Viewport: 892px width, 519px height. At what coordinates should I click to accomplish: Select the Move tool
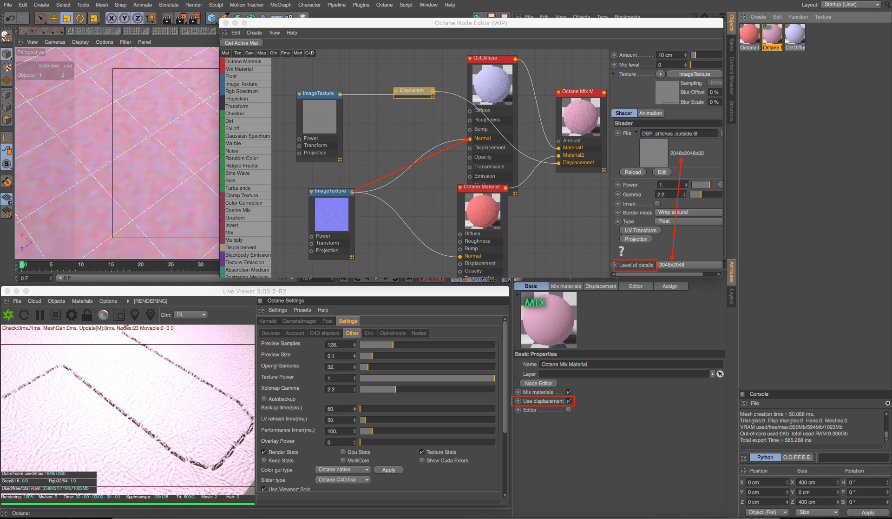tap(54, 19)
